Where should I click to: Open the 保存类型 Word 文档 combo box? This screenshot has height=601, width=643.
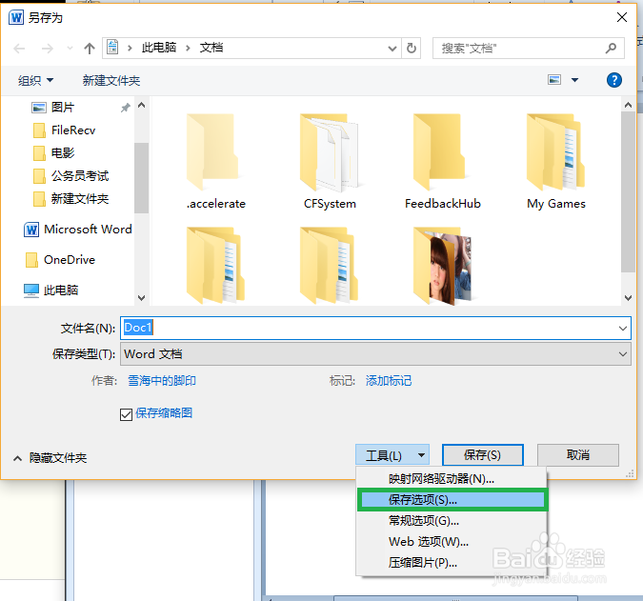(x=375, y=353)
